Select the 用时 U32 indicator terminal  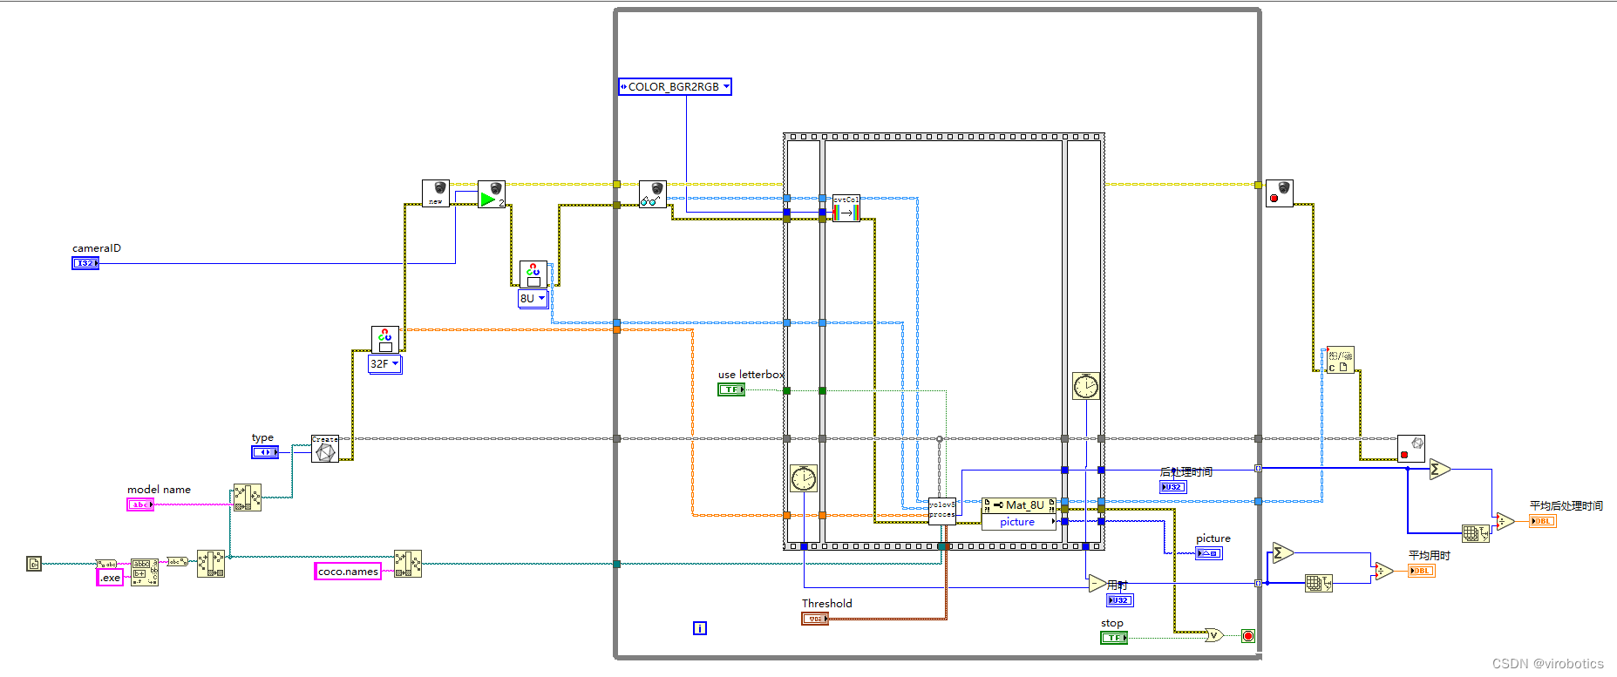click(x=1120, y=600)
